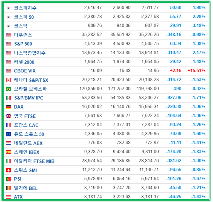Screen dimensions: 213x202
Task: Open the 네덜란드 AEX link
Action: coord(28,143)
